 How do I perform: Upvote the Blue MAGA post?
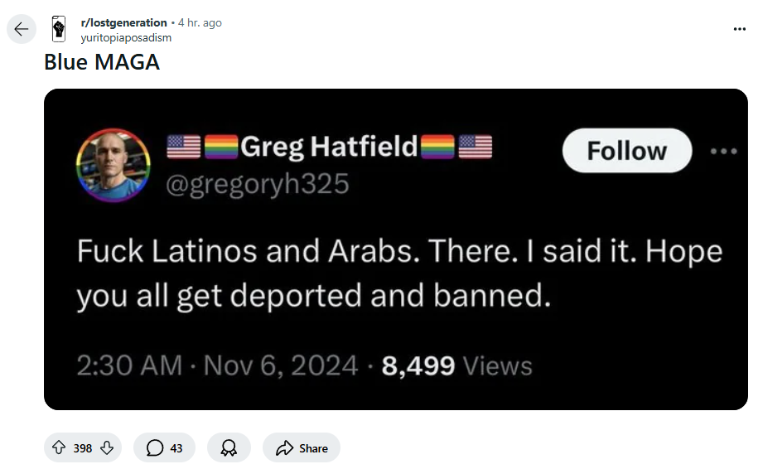tap(60, 447)
